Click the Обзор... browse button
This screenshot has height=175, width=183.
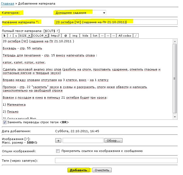pos(113,141)
